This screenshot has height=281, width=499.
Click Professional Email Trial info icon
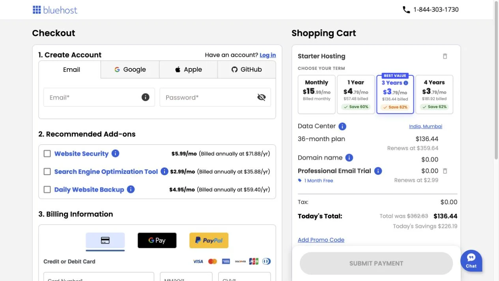click(x=378, y=171)
